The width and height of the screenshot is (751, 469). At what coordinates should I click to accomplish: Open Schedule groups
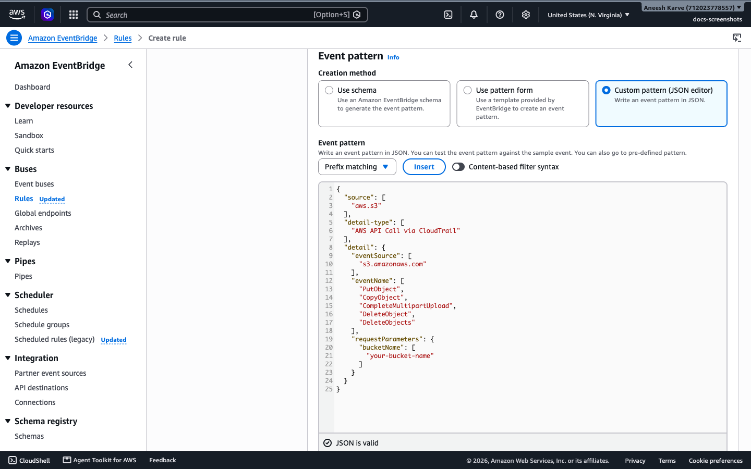42,325
